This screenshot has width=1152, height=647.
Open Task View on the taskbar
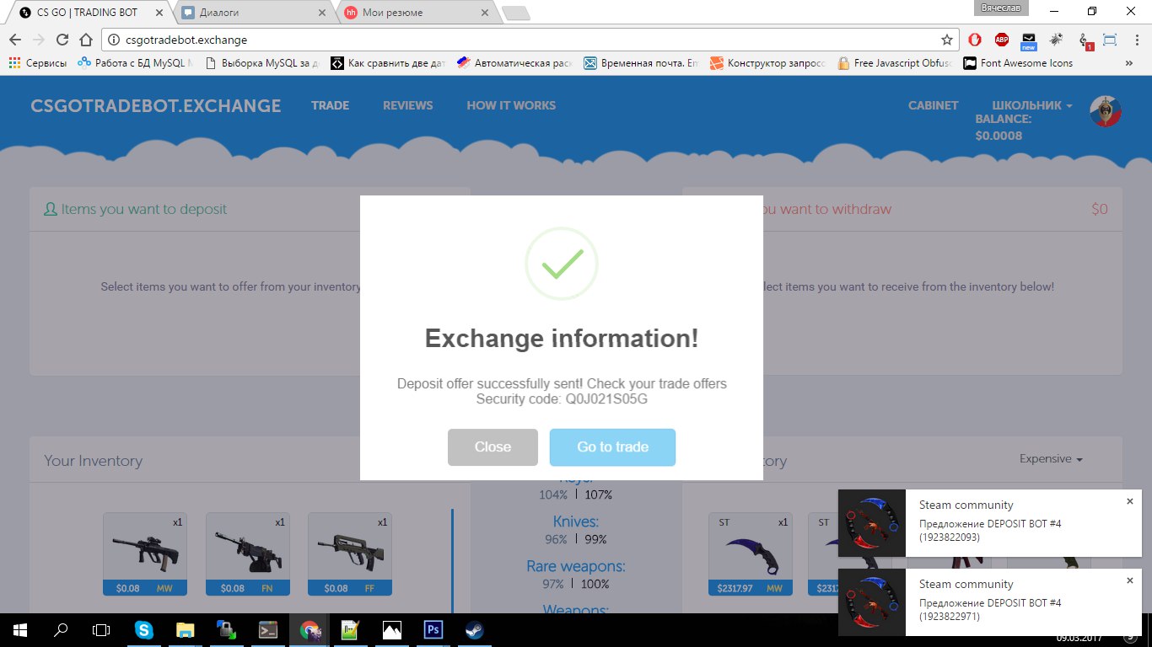pos(101,629)
